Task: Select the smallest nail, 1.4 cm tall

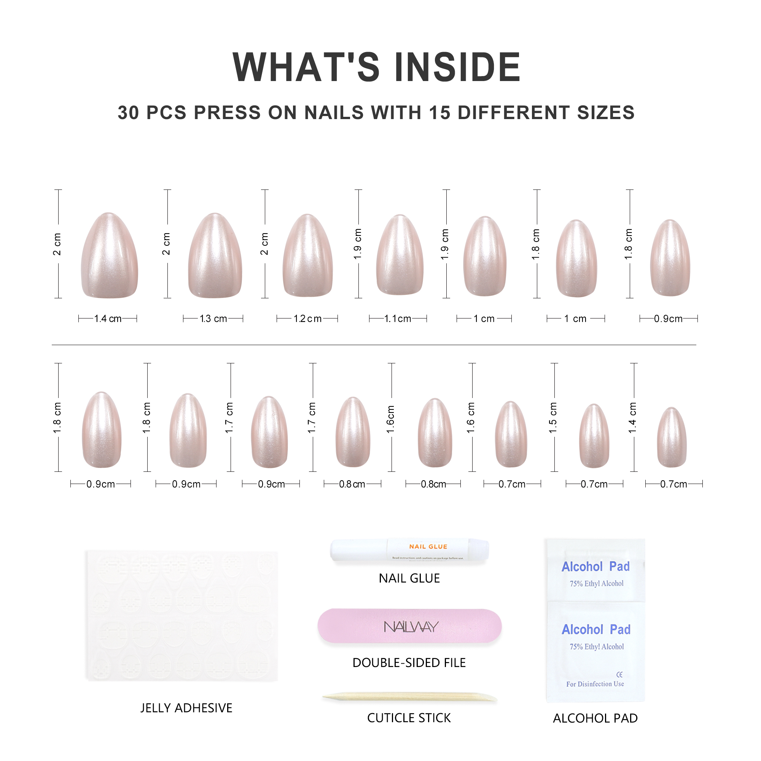Action: [672, 438]
